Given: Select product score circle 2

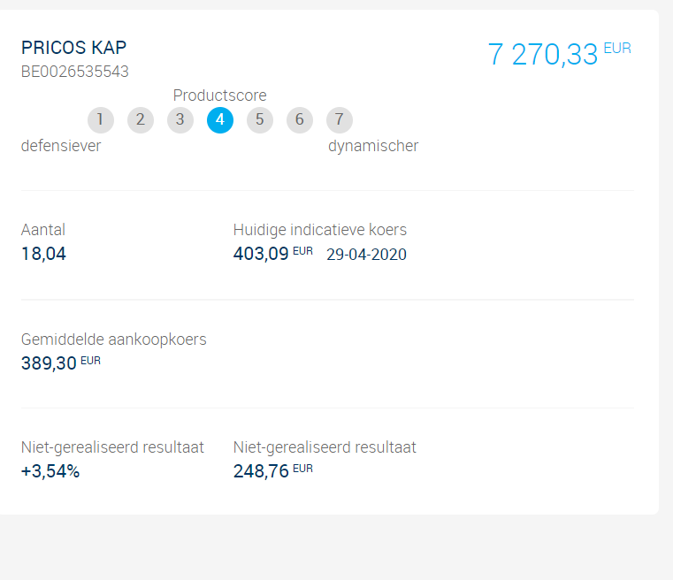Looking at the screenshot, I should coord(141,120).
